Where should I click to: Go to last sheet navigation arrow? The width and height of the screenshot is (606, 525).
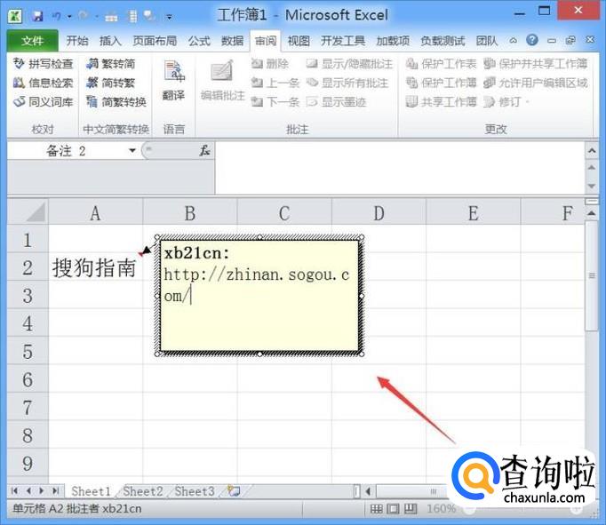(55, 491)
